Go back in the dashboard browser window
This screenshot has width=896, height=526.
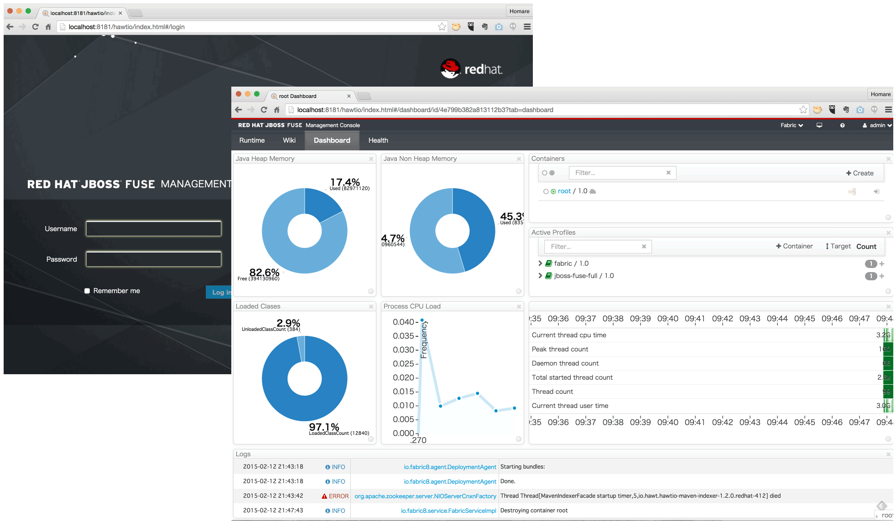click(x=238, y=110)
